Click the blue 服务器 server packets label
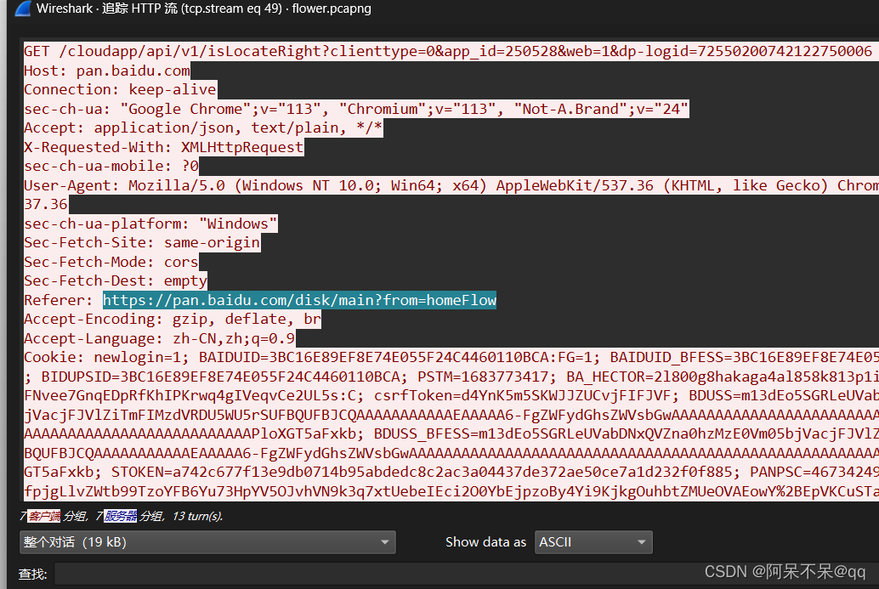This screenshot has width=879, height=589. coord(121,516)
